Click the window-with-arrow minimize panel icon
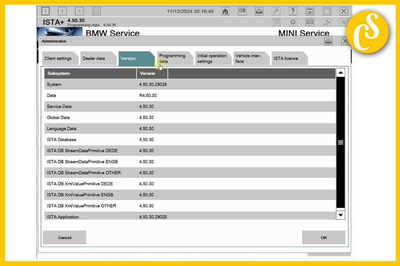400x266 pixels. [310, 11]
